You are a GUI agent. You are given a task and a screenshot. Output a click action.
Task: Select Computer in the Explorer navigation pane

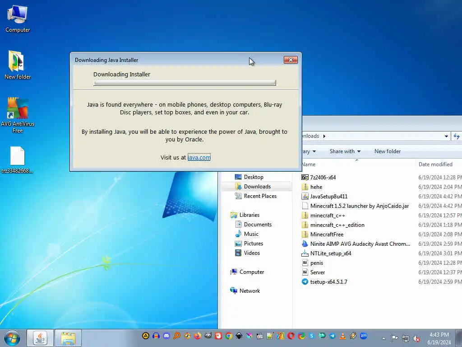[247, 272]
